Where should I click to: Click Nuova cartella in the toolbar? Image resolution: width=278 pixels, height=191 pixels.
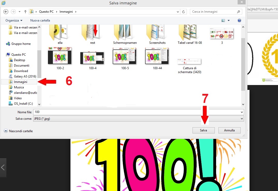coord(40,20)
